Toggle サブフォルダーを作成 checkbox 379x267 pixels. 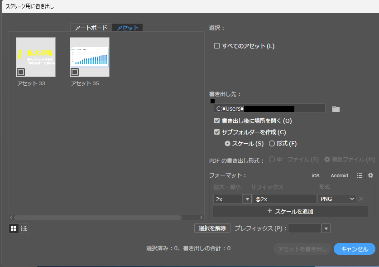(217, 132)
